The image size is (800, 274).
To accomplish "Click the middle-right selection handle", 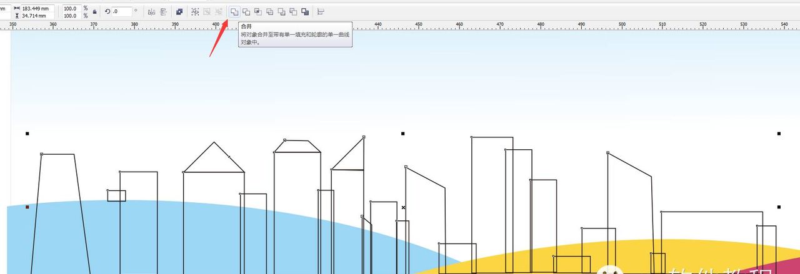I will pyautogui.click(x=779, y=207).
